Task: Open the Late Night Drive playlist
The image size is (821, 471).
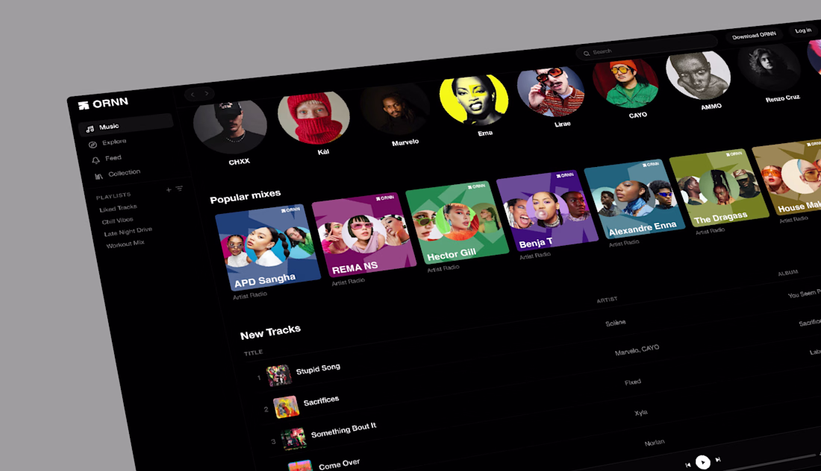Action: tap(128, 231)
